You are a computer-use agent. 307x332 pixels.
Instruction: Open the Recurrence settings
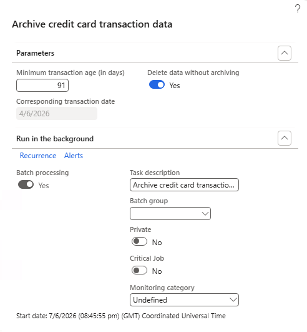click(38, 156)
